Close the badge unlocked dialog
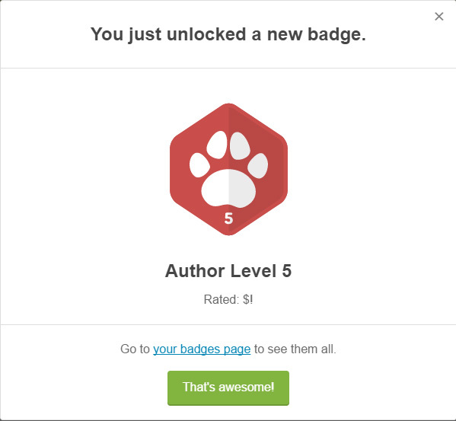The height and width of the screenshot is (421, 456). (438, 16)
